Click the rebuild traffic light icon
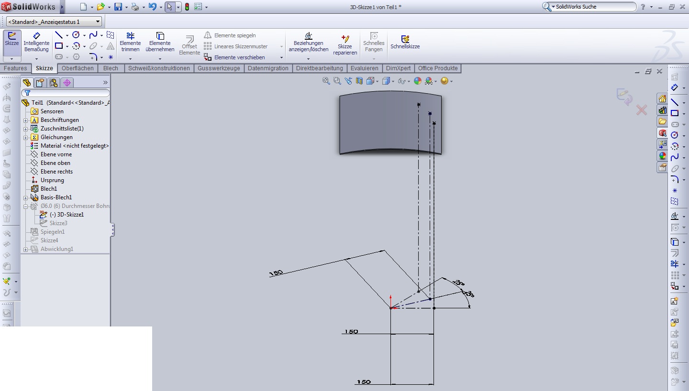The height and width of the screenshot is (391, 689). point(187,7)
